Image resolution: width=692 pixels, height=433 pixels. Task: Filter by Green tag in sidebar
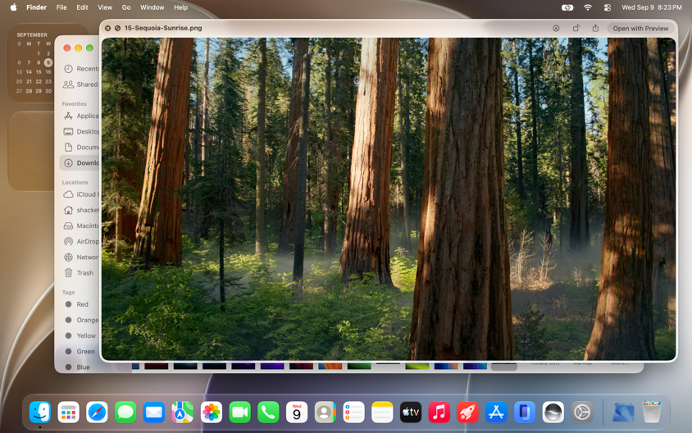point(80,351)
